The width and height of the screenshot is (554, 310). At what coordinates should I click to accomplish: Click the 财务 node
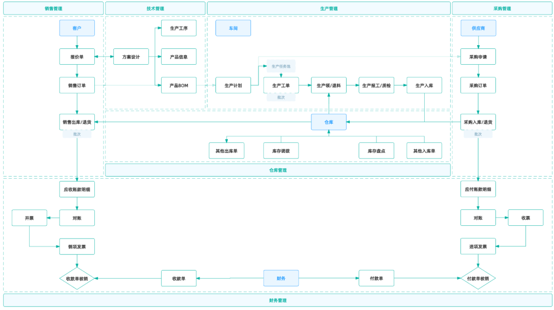[x=281, y=278]
